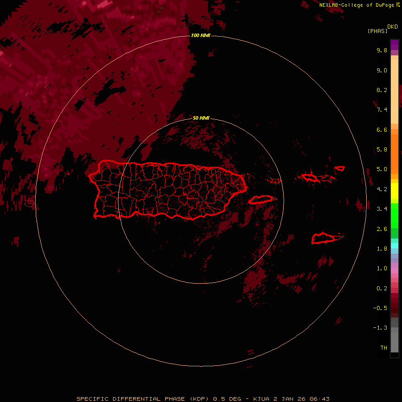The image size is (402, 402).
Task: Click the 8.2 scale value
Action: click(382, 90)
